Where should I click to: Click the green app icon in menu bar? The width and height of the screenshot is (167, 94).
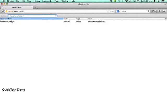click(115, 1)
